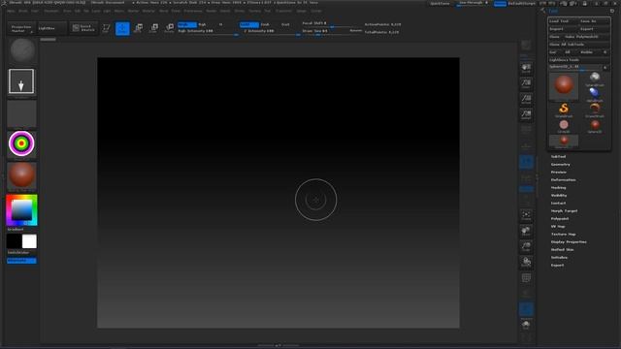Expand the SubTool subpalette
The image size is (621, 349).
(x=558, y=157)
